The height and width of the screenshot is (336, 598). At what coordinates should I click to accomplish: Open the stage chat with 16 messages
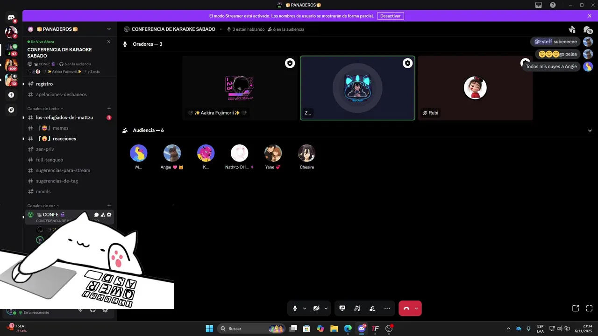pos(588,29)
